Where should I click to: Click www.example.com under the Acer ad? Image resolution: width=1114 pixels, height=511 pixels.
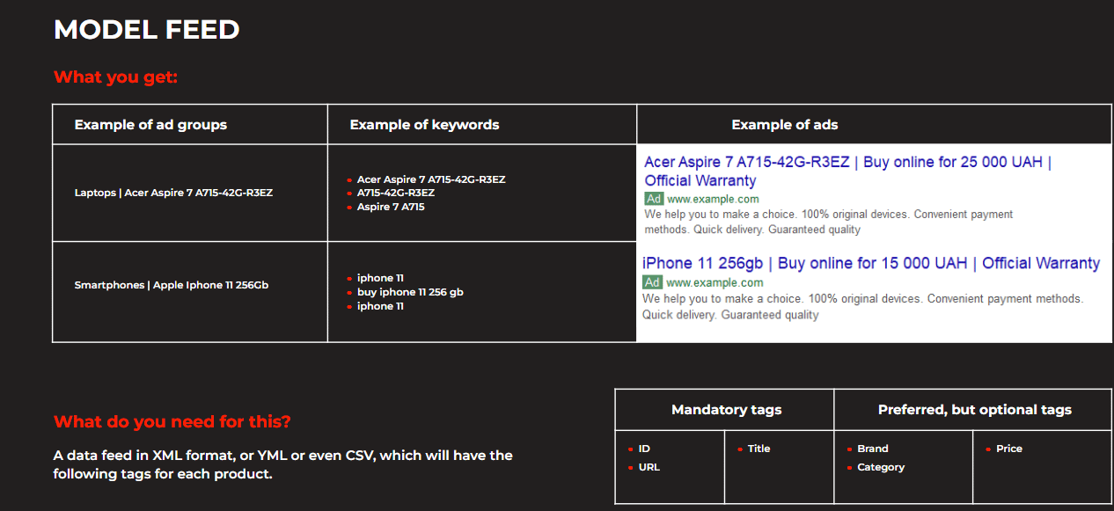(x=713, y=200)
